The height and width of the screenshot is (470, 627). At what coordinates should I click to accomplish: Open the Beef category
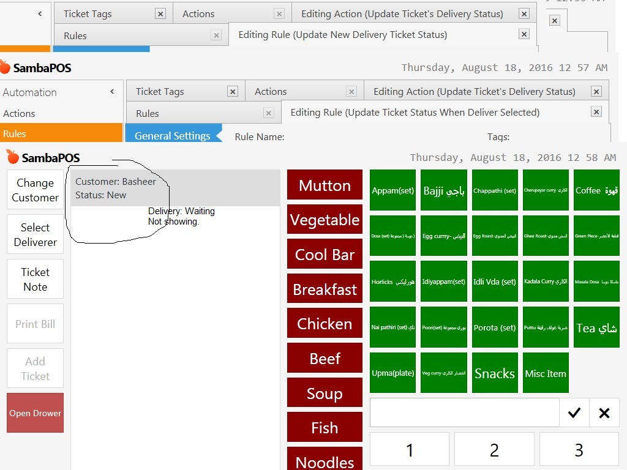pos(325,358)
